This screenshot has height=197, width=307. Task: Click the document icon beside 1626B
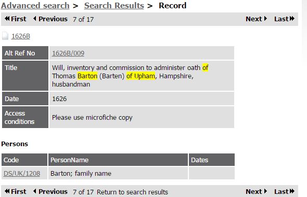coord(5,36)
